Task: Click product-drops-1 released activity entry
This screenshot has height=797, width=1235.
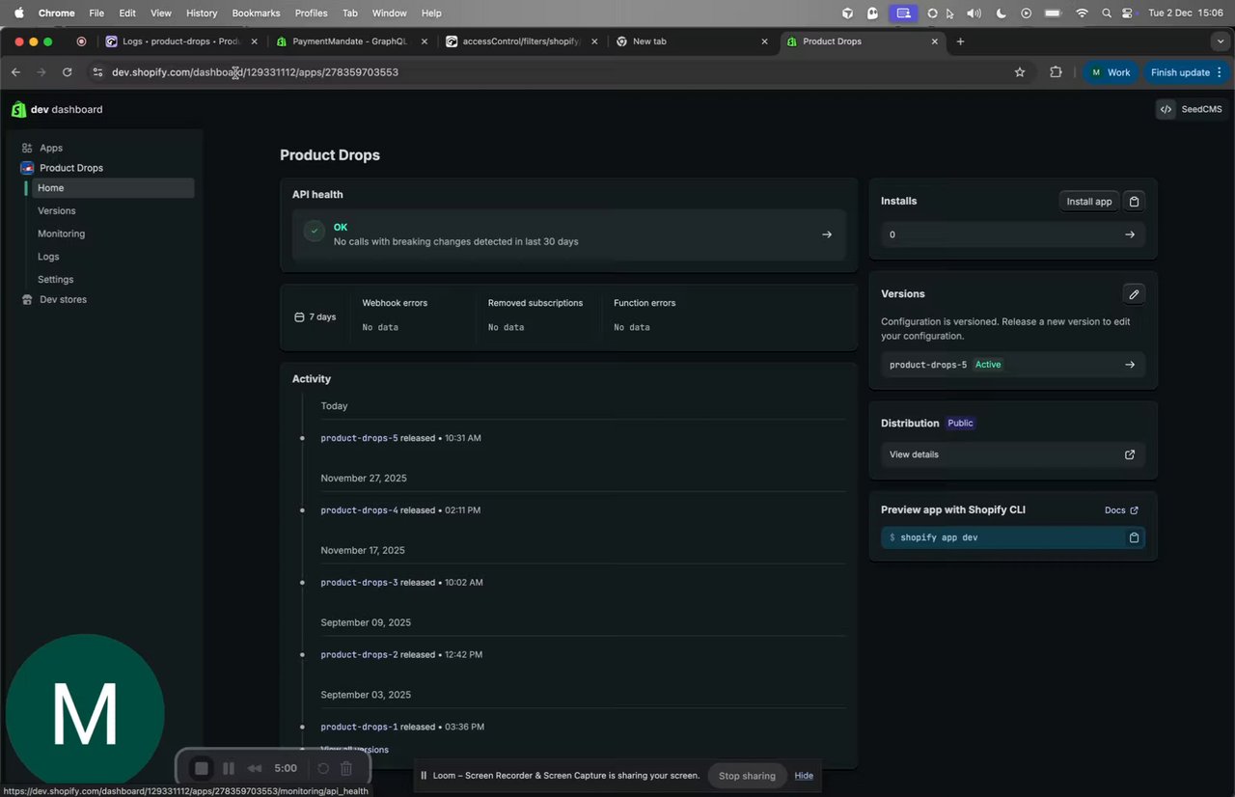Action: [x=402, y=728]
